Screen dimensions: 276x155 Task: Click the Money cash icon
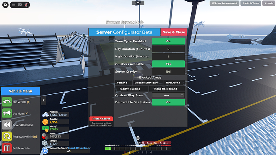45,129
